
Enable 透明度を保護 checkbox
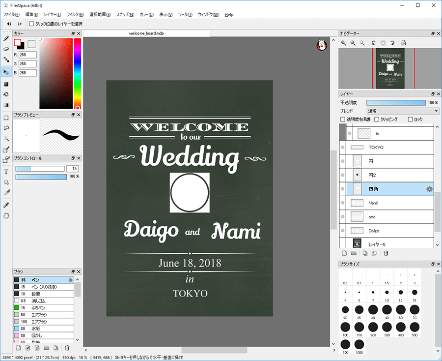point(343,120)
